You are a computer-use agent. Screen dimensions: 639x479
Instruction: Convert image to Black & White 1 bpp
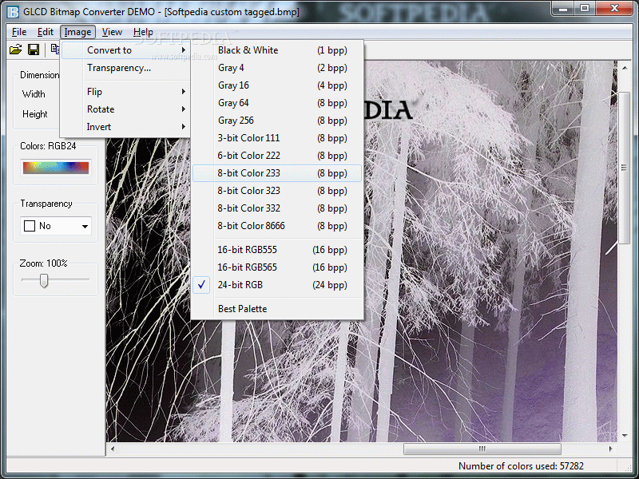point(277,50)
